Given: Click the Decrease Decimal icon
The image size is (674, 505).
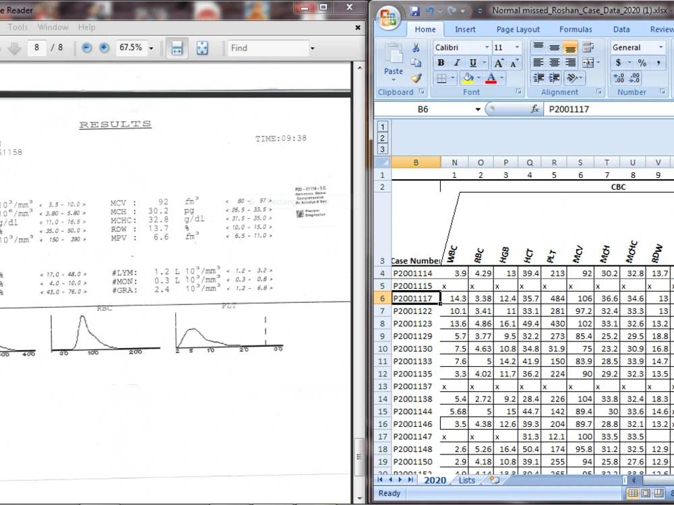Looking at the screenshot, I should pos(634,77).
